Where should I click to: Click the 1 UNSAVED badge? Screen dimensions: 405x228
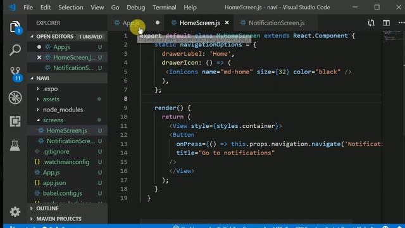click(x=90, y=37)
